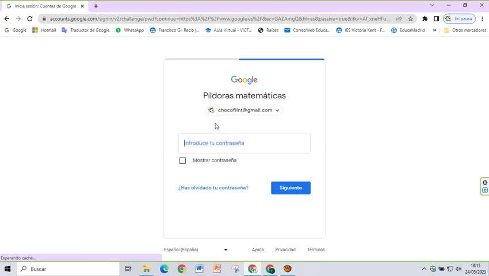This screenshot has height=276, width=489.
Task: Open the Términos link
Action: 316,250
